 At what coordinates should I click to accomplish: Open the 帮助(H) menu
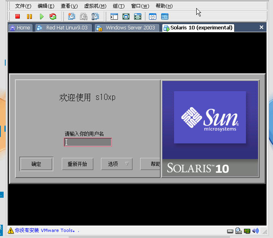pos(164,6)
